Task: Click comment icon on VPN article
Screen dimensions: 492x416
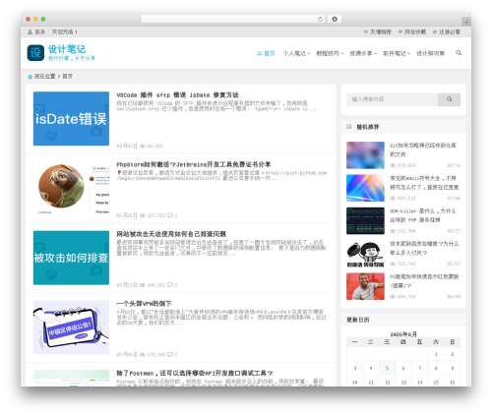Action: click(x=170, y=354)
